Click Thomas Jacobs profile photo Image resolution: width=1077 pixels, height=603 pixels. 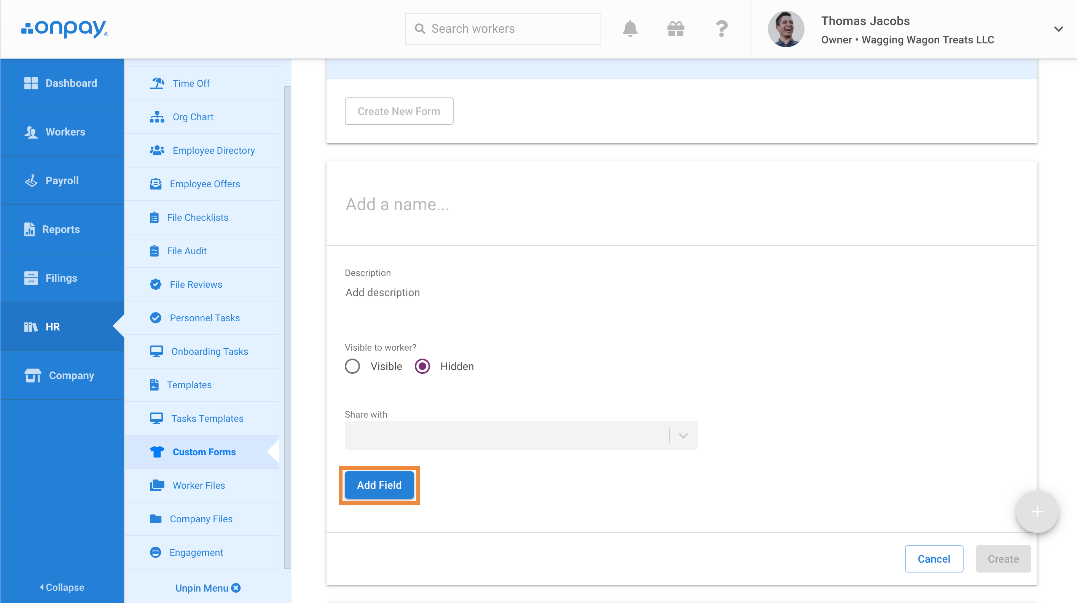click(786, 29)
